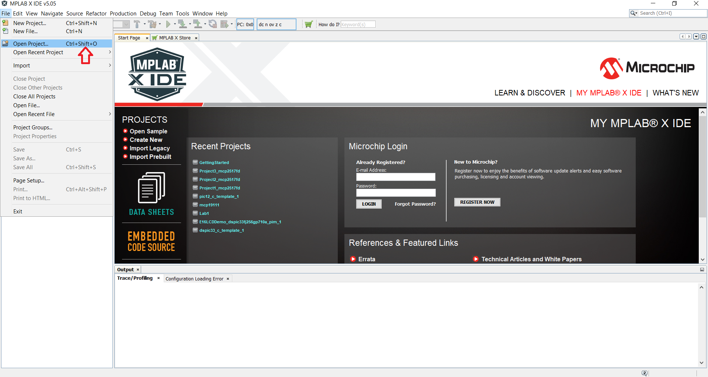The width and height of the screenshot is (708, 377).
Task: Click the E-mail Address field
Action: pyautogui.click(x=395, y=177)
